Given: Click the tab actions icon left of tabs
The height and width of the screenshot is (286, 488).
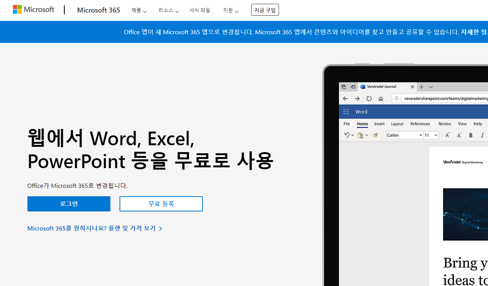Looking at the screenshot, I should coord(343,87).
